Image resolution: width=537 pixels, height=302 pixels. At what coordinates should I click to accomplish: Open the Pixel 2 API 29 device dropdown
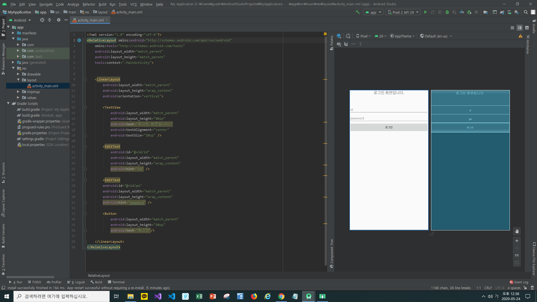pyautogui.click(x=403, y=12)
